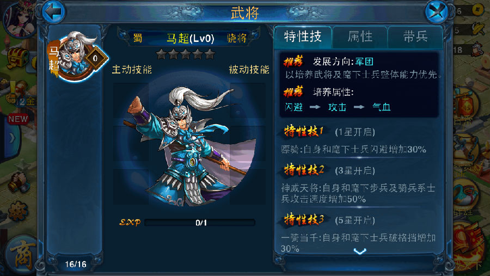Open the drum icon on the left sidebar
This screenshot has height=276, width=490.
pyautogui.click(x=20, y=182)
